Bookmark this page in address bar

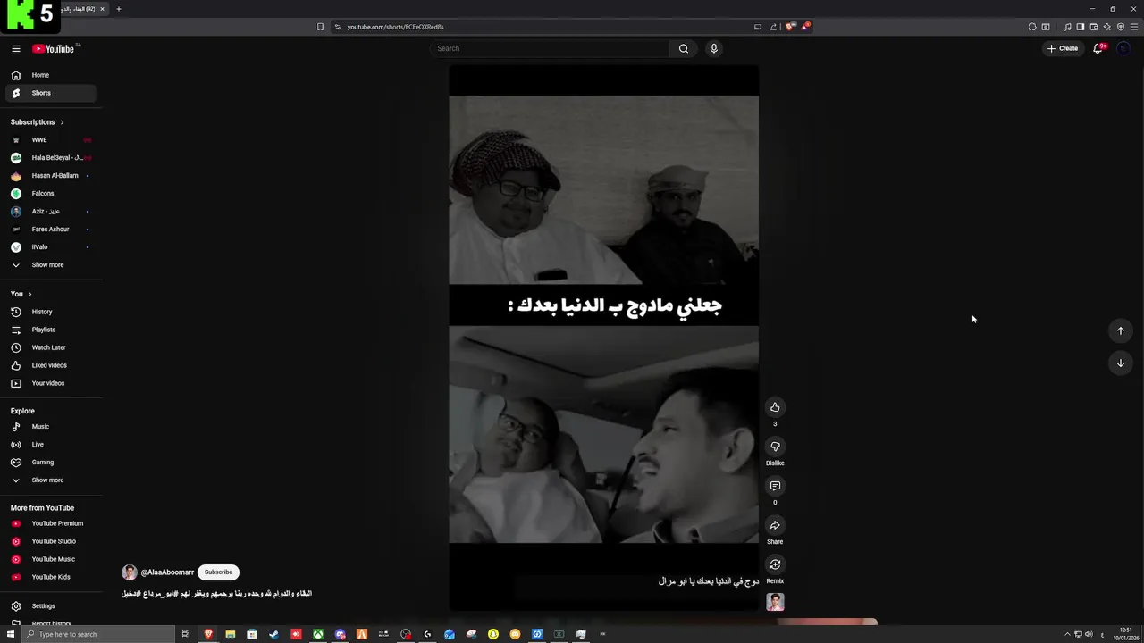click(320, 27)
